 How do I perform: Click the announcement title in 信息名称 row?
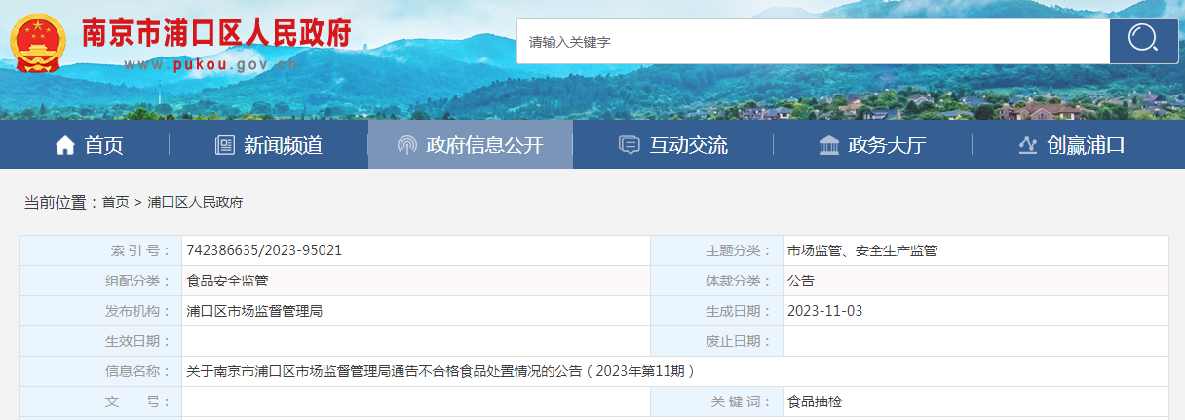click(440, 371)
